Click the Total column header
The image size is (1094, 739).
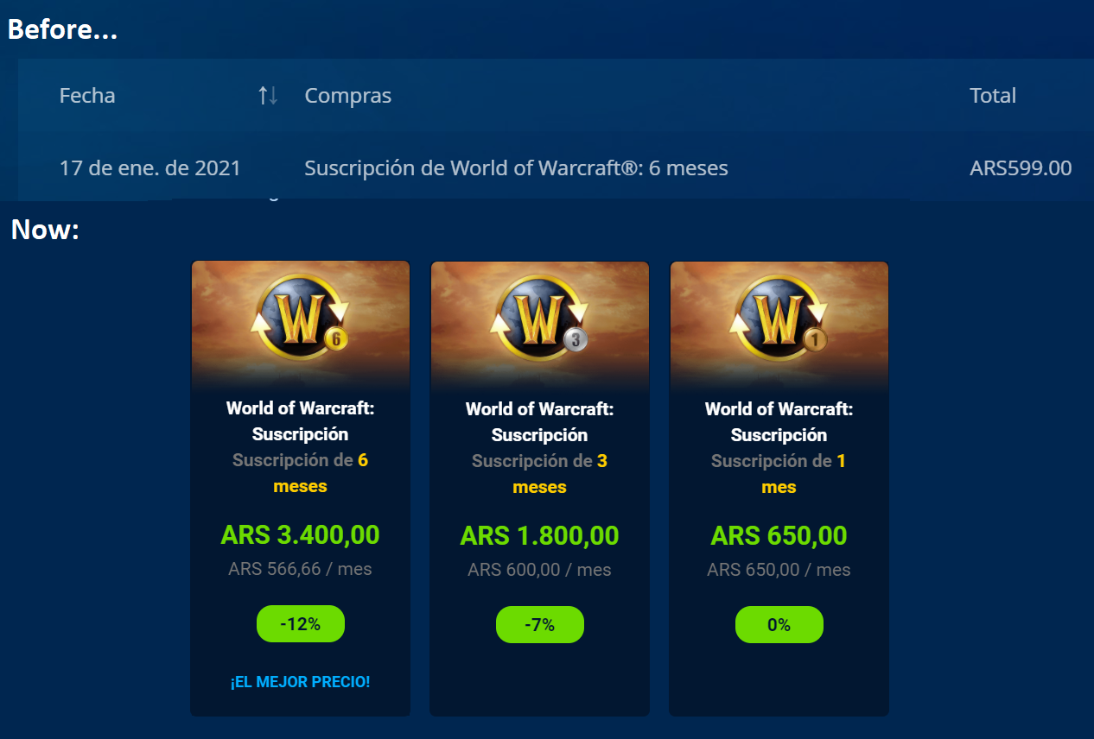click(993, 96)
